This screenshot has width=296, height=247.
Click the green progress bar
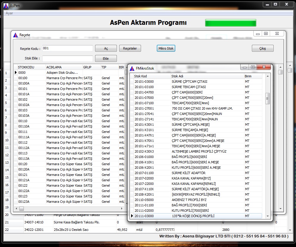click(x=230, y=23)
